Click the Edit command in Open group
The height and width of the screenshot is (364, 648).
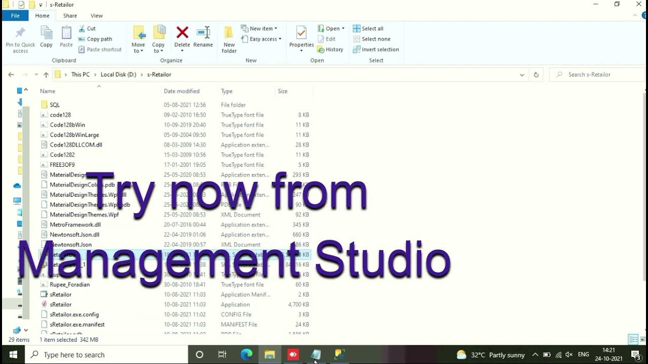point(327,39)
